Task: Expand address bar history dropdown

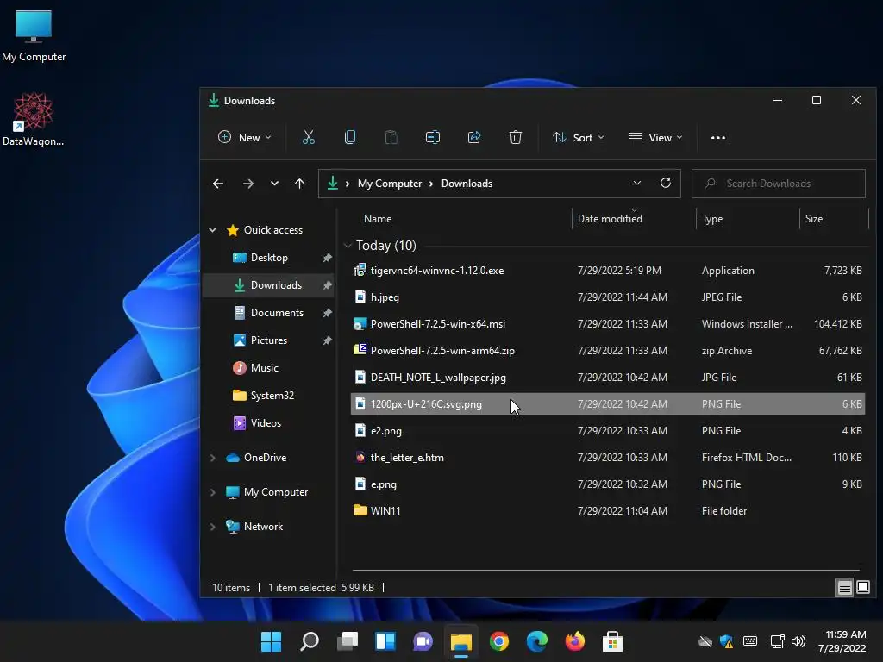Action: 637,183
